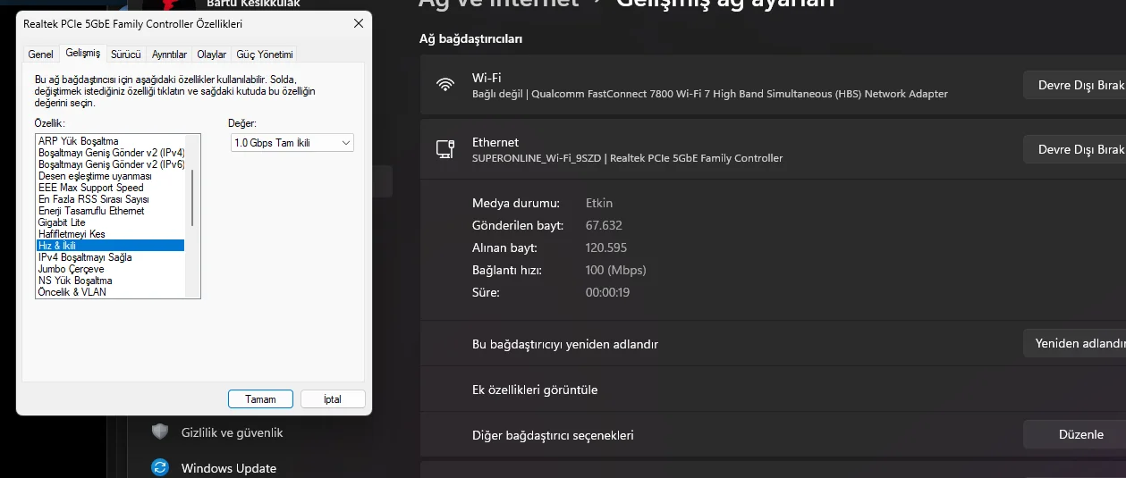Pick Enerji Tasarruflu Ethernet property

[110, 211]
